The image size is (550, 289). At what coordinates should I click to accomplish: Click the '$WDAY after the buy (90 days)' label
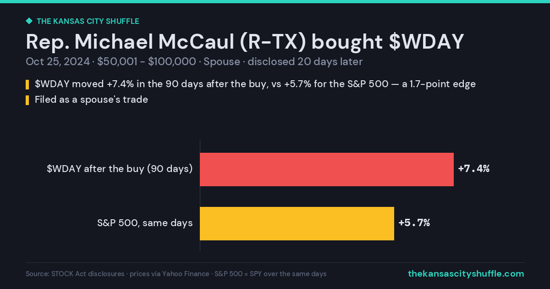120,169
